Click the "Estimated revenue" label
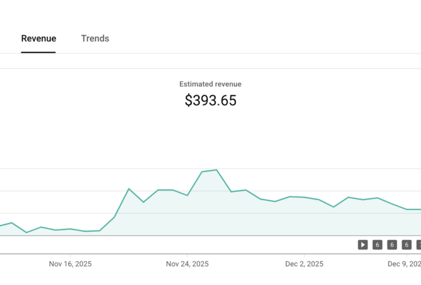The height and width of the screenshot is (285, 421). click(210, 84)
